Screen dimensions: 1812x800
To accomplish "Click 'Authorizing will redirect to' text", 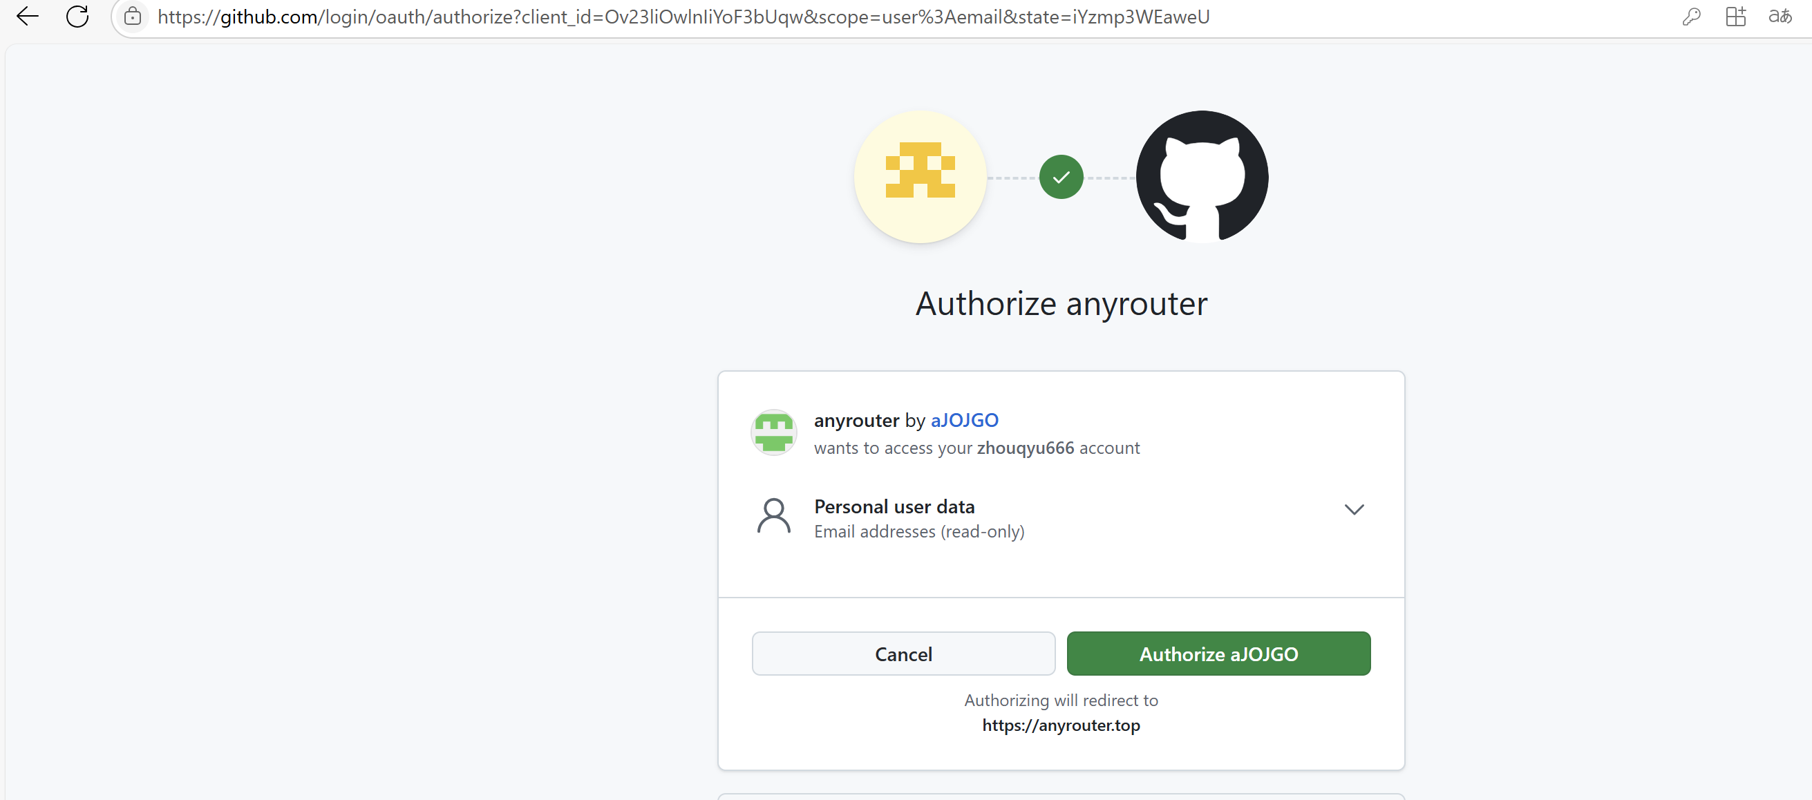I will click(1061, 701).
